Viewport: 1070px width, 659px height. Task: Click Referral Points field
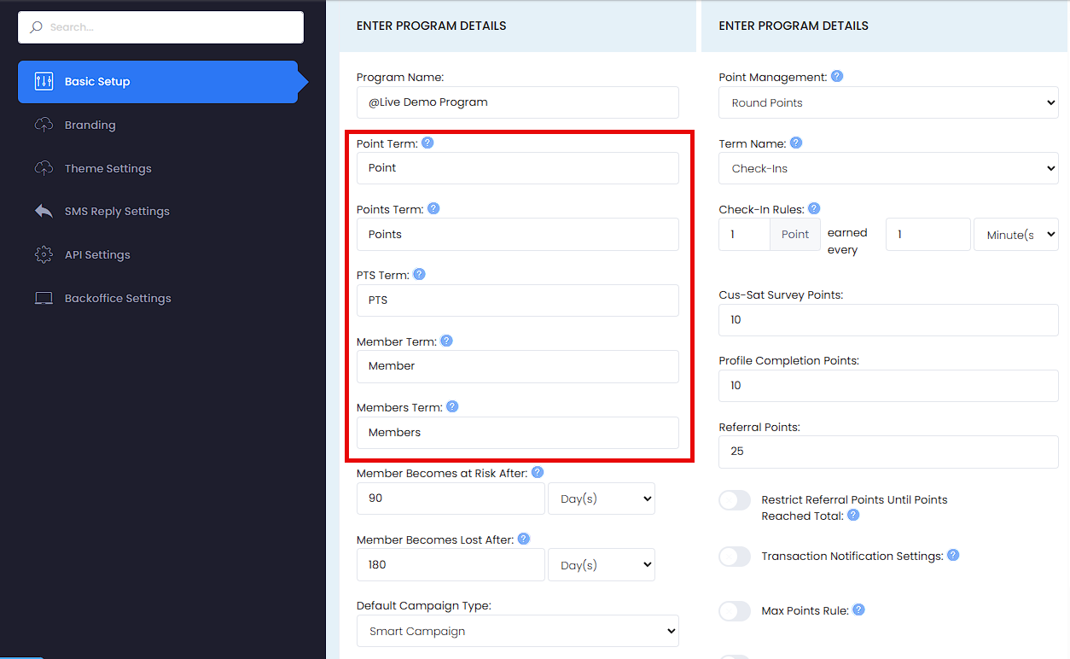pos(888,452)
